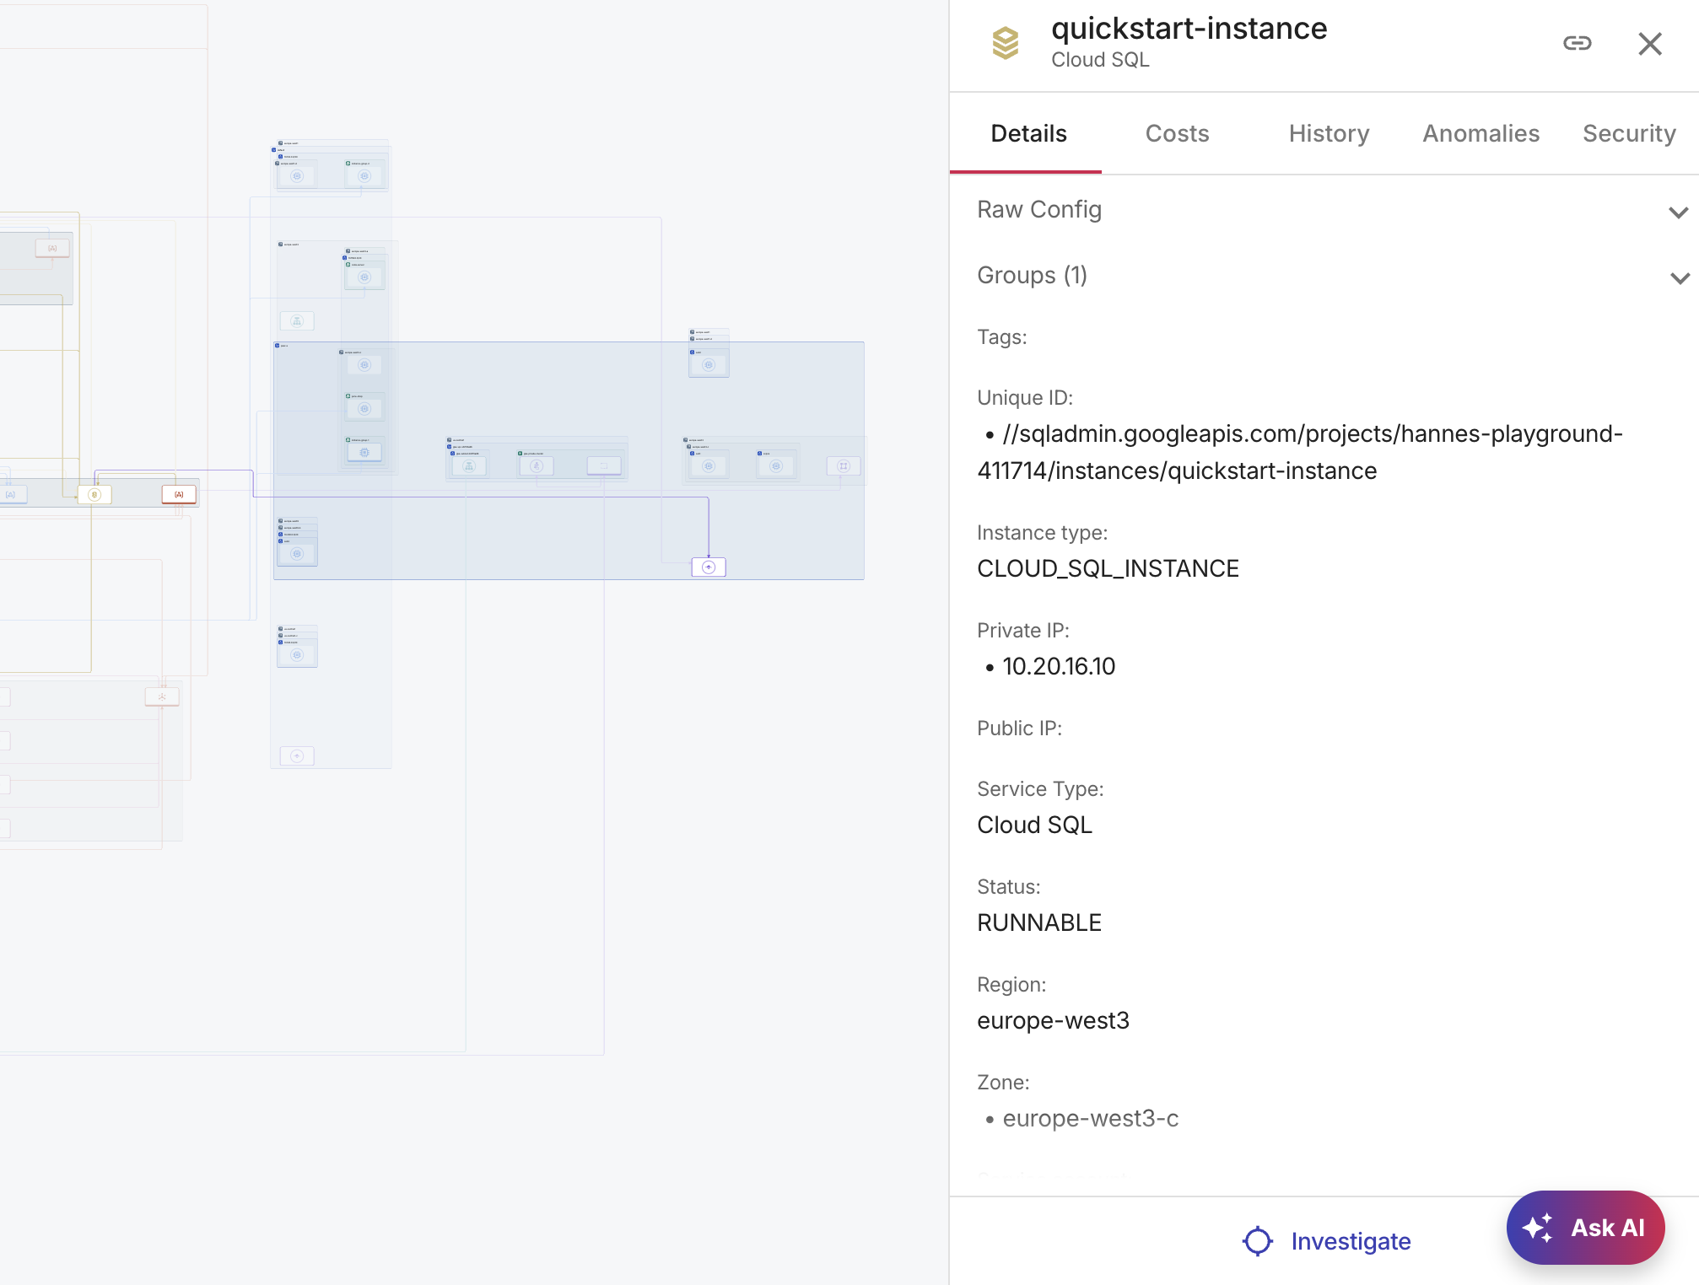
Task: Open the Security tab
Action: [1629, 133]
